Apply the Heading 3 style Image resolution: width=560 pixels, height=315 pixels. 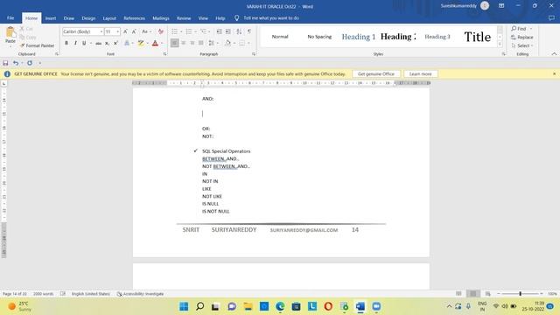tap(437, 37)
